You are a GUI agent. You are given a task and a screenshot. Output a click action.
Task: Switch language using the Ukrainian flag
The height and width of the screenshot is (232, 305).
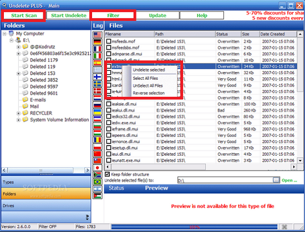coord(97,112)
